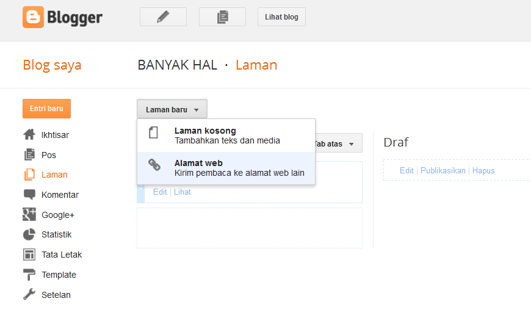Image resolution: width=531 pixels, height=315 pixels.
Task: Open Setelan in the sidebar
Action: tap(56, 295)
